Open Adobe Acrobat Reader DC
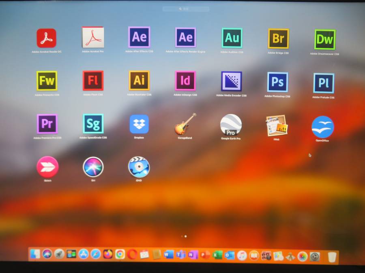 pos(46,38)
